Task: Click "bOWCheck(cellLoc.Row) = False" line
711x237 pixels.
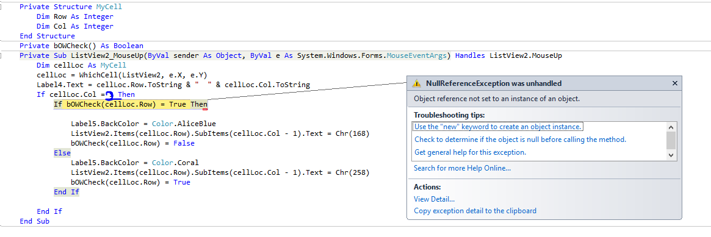Action: tap(132, 143)
